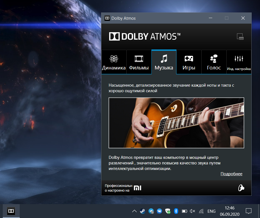The width and height of the screenshot is (260, 218).
Task: Check the battery status icon
Action: point(184,211)
